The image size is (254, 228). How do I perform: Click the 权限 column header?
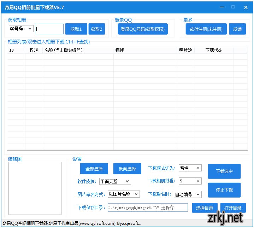click(34, 50)
